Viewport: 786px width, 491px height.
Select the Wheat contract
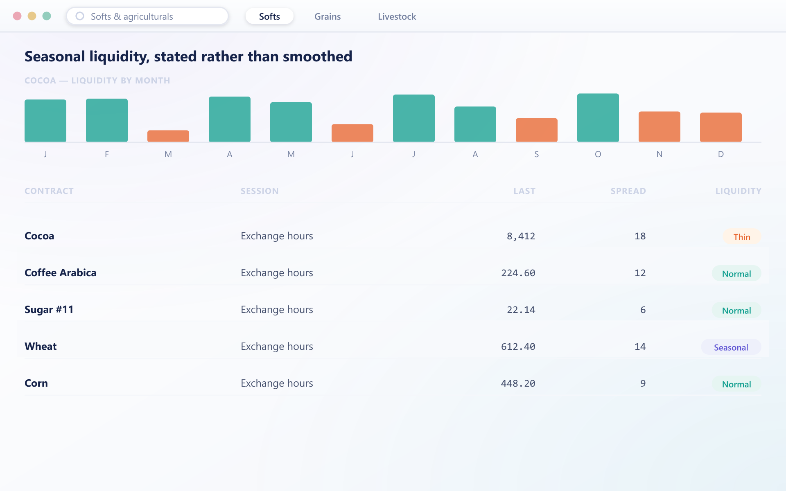41,347
